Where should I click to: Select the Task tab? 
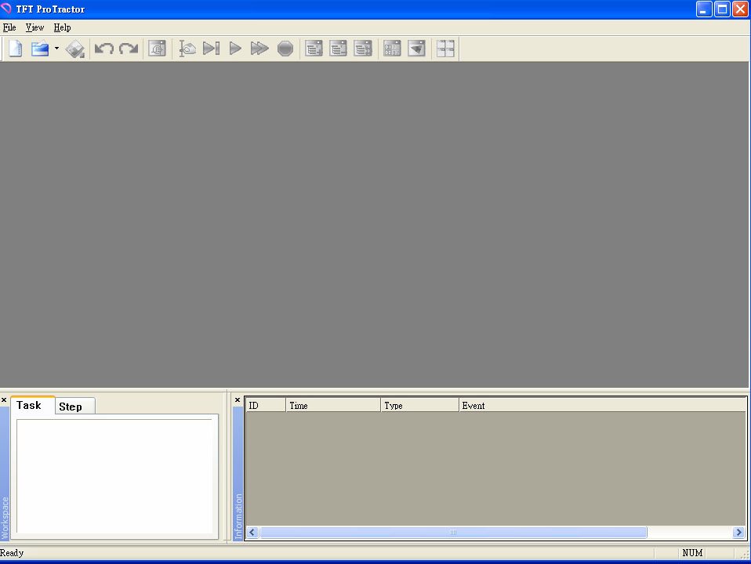pyautogui.click(x=29, y=405)
